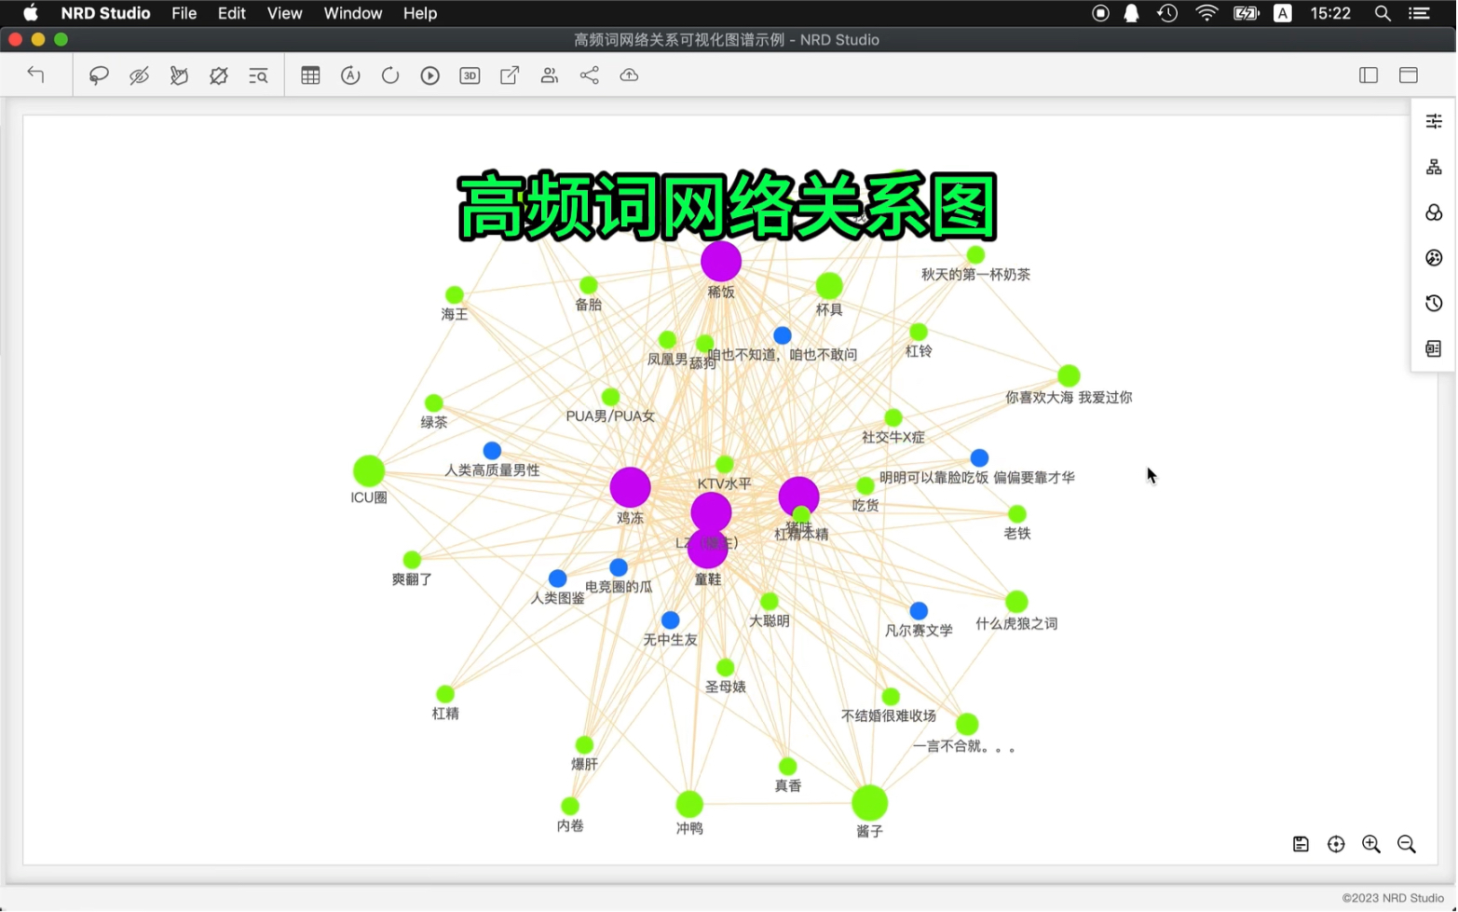
Task: Click the cloud upload icon
Action: tap(630, 75)
